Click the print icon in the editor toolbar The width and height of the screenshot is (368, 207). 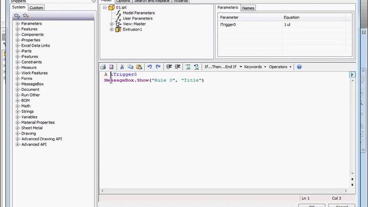(103, 67)
